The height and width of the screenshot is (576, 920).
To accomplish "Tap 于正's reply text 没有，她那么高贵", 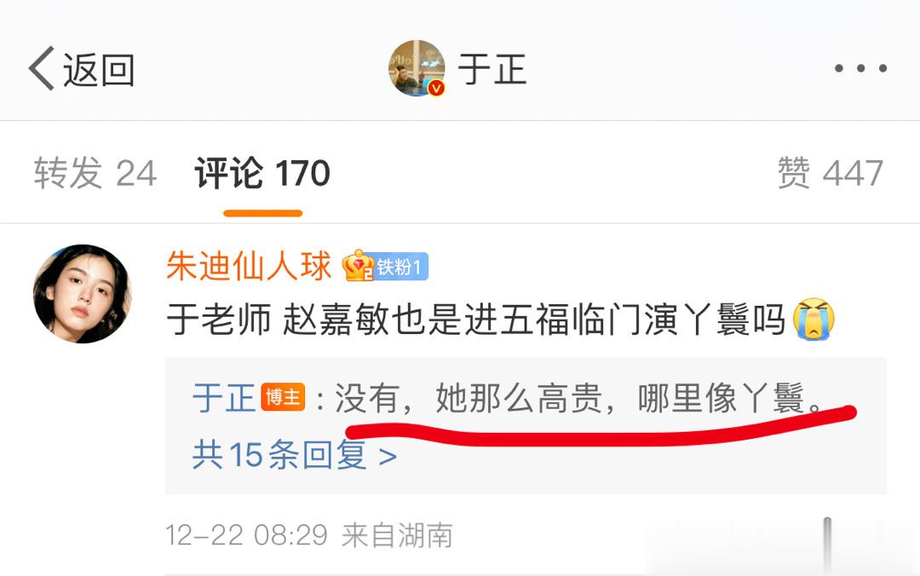I will 578,398.
